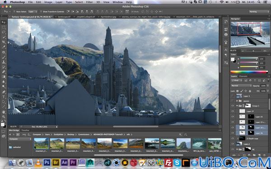Hide the Group 1 layer group
The height and width of the screenshot is (169, 271).
coord(233,106)
